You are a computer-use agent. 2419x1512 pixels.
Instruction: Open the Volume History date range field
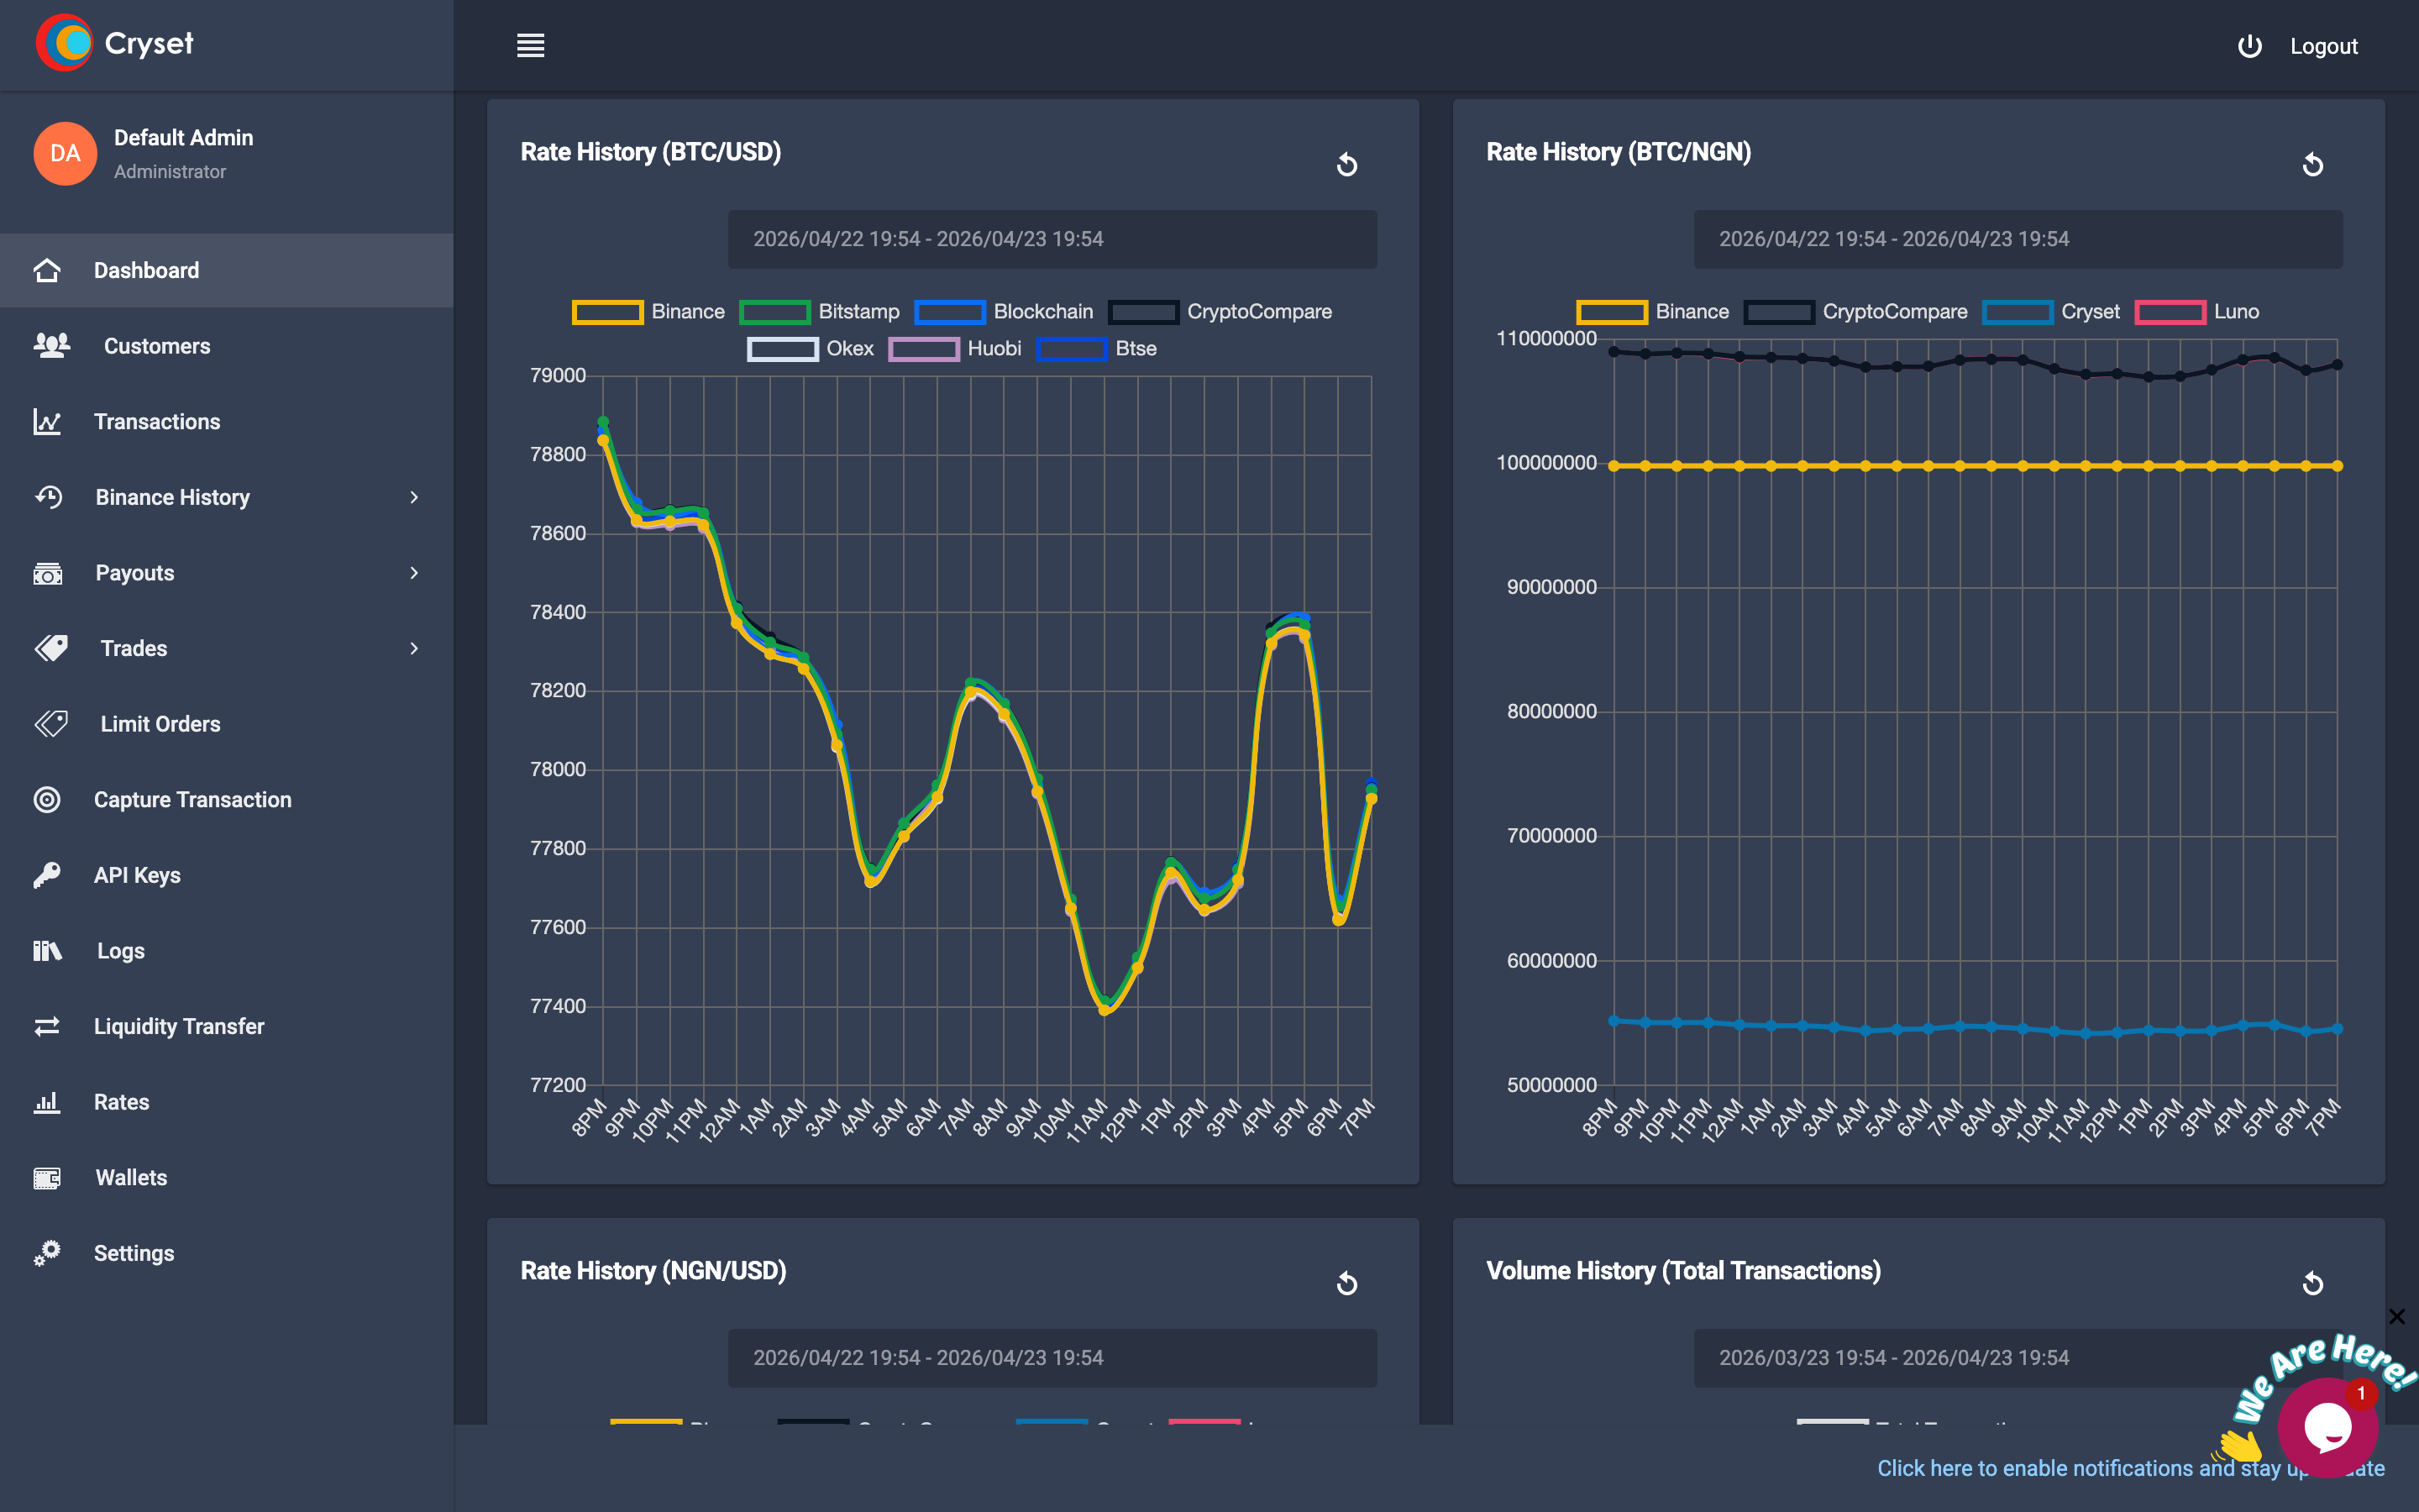tap(2018, 1358)
